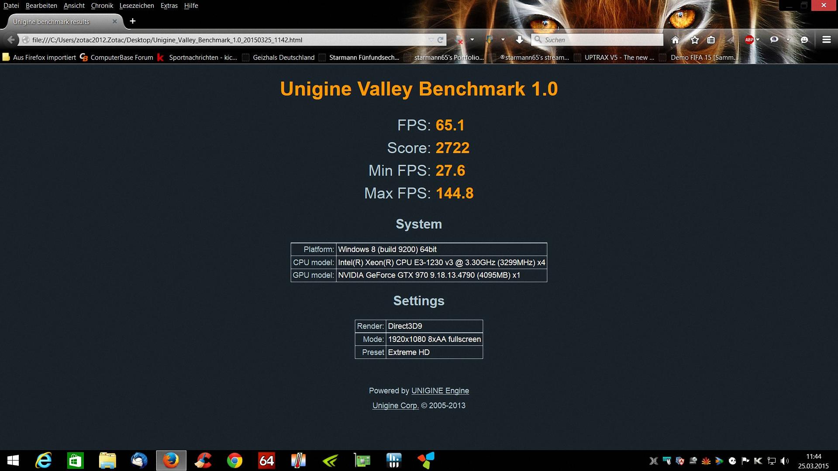Open the Datei menu

pos(11,6)
